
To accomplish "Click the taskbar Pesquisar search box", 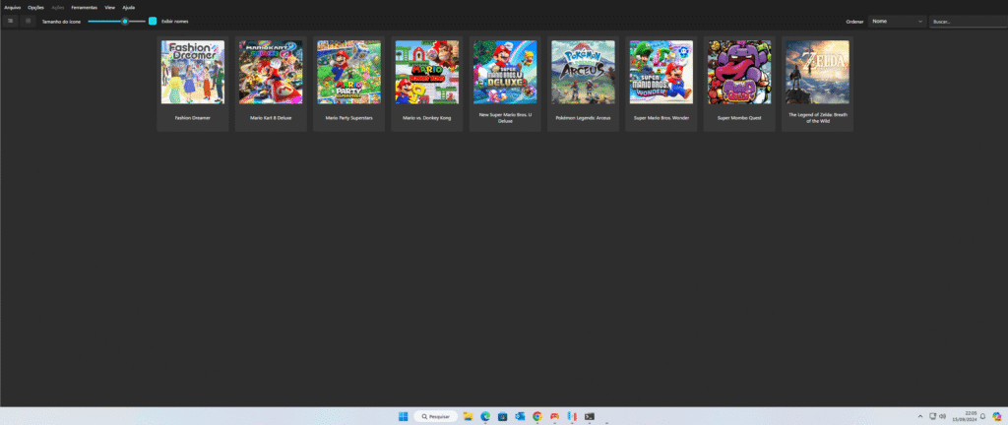I will [x=436, y=416].
